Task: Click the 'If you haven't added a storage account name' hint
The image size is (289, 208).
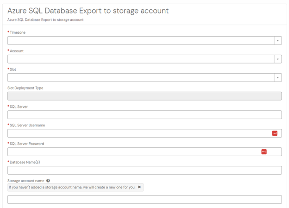Action: (72, 187)
